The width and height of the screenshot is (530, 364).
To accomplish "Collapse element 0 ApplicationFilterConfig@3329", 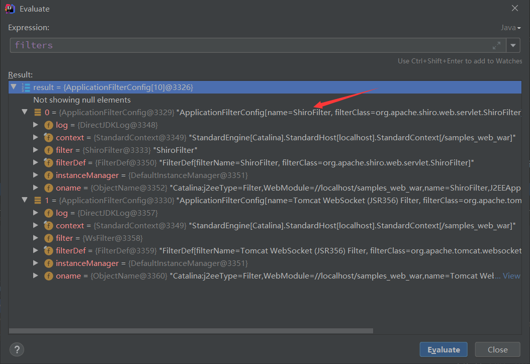I will click(24, 112).
